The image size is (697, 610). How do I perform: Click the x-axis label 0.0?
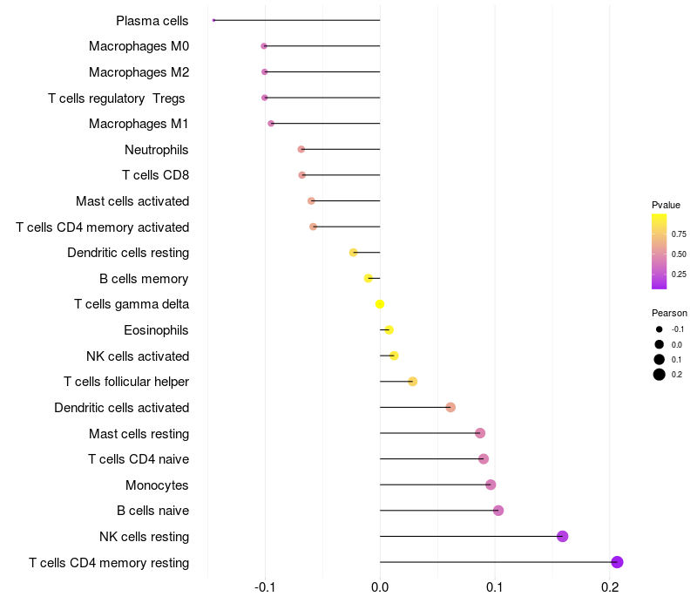pos(380,587)
